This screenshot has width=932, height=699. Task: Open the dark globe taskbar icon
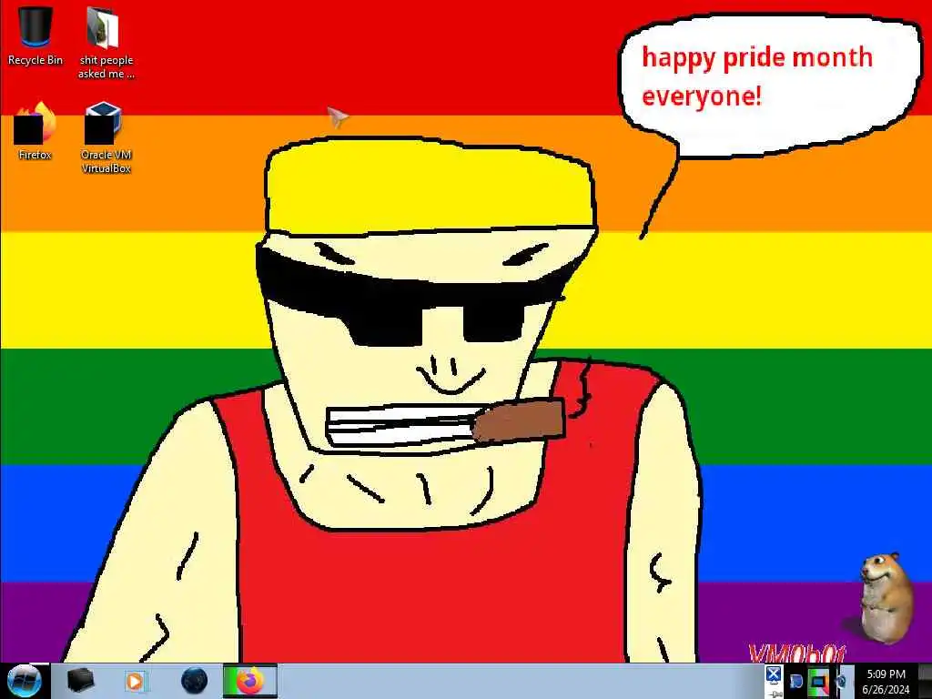(194, 681)
